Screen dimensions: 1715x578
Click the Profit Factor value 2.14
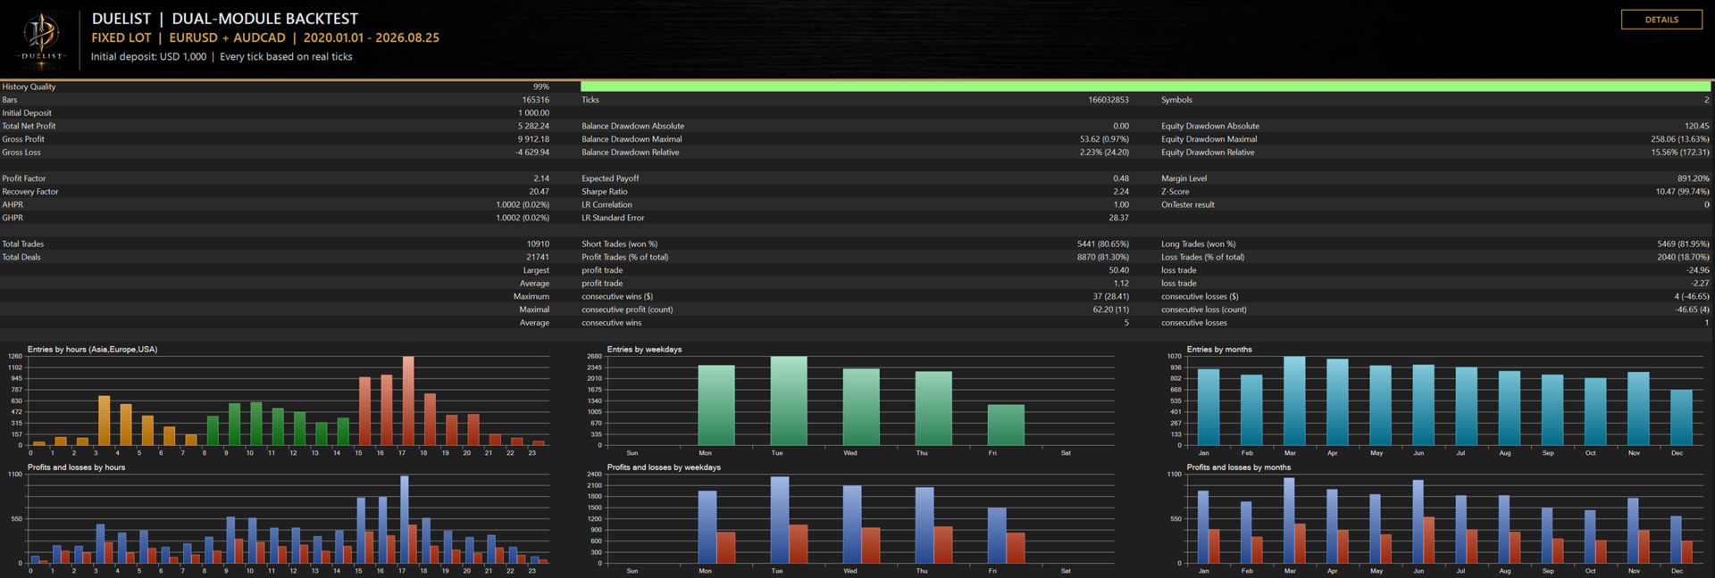[541, 178]
